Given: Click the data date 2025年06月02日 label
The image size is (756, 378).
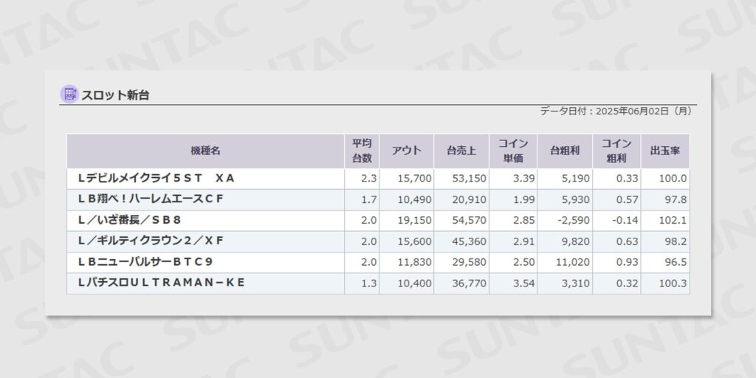Looking at the screenshot, I should pyautogui.click(x=616, y=111).
